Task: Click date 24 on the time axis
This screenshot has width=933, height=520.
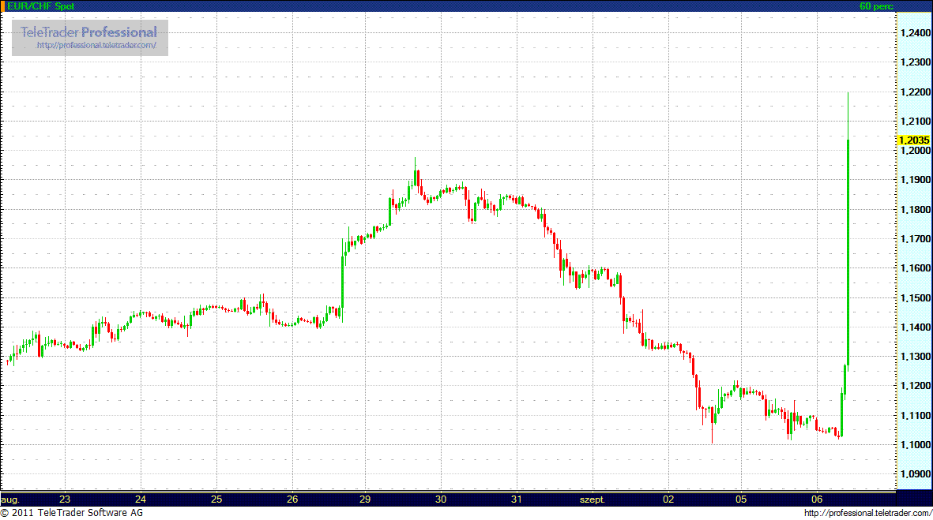Action: click(x=141, y=499)
